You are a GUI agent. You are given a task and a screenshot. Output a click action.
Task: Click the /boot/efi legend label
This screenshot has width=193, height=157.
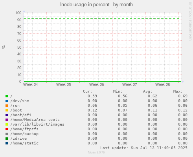[x=21, y=115]
